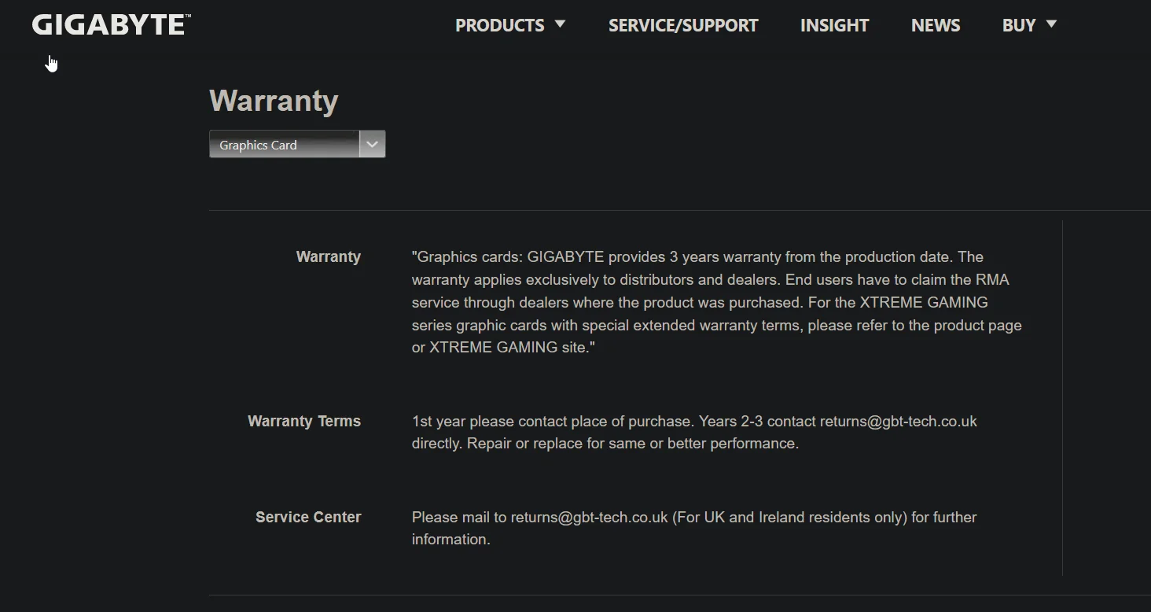Expand the PRODUCTS dropdown arrow
The height and width of the screenshot is (612, 1151).
pyautogui.click(x=560, y=24)
